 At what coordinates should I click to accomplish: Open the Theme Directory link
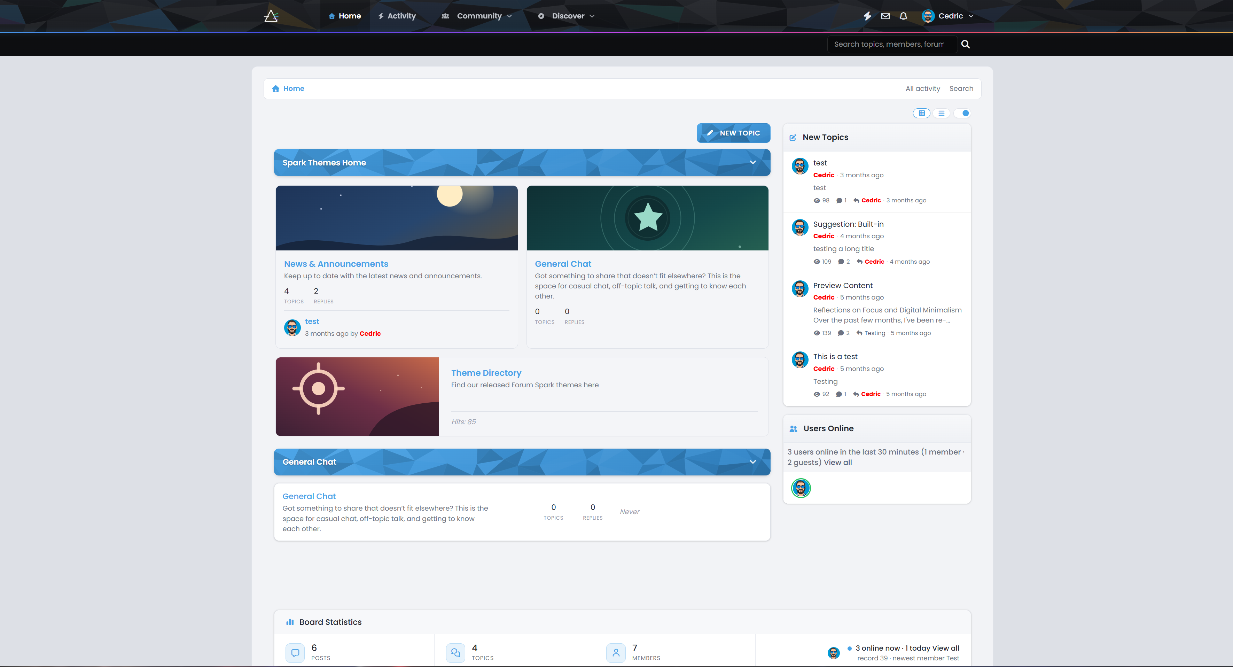(x=486, y=373)
